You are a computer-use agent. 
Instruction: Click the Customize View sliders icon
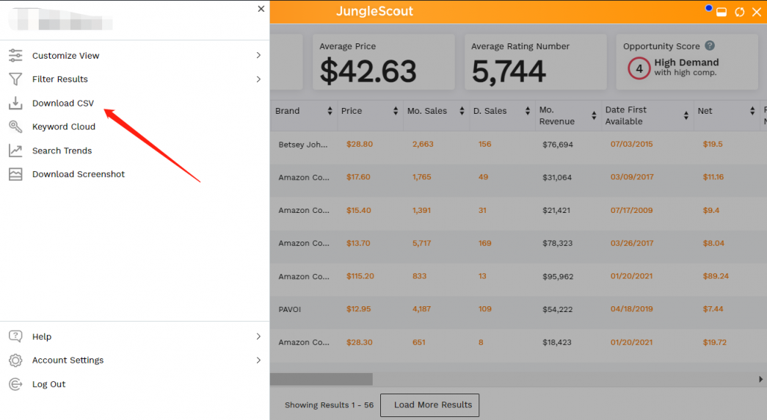[x=15, y=56]
